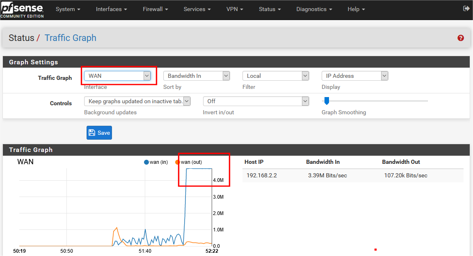Image resolution: width=473 pixels, height=256 pixels.
Task: Click the Bandwidth In column header
Action: [x=323, y=162]
